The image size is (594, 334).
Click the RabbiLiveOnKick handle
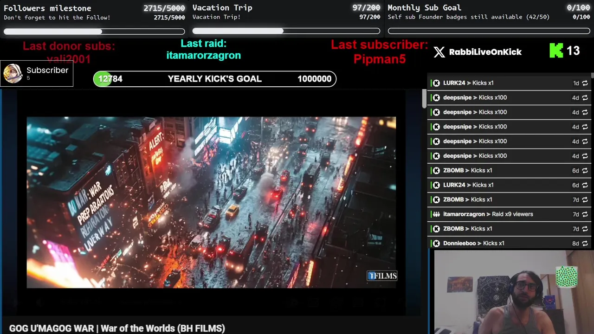coord(485,52)
